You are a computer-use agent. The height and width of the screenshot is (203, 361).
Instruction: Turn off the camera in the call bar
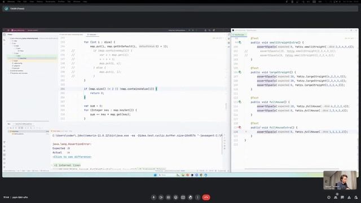click(x=161, y=197)
